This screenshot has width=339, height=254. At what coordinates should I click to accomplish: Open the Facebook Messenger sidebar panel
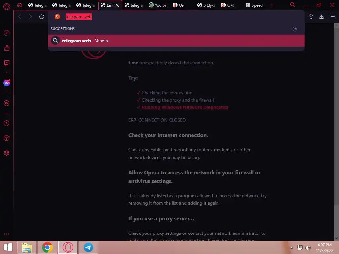coord(7,83)
